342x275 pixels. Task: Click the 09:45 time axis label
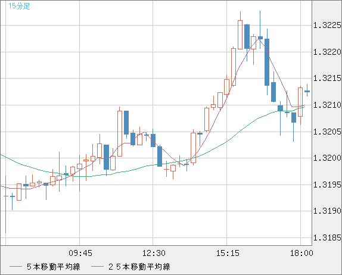coord(80,253)
